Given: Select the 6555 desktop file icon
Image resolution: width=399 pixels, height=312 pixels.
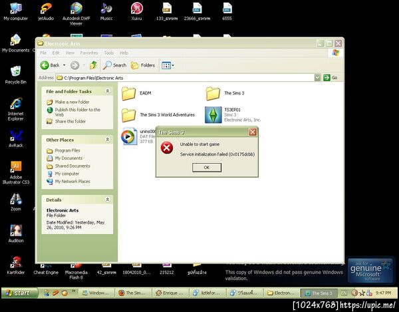Looking at the screenshot, I should (x=227, y=11).
